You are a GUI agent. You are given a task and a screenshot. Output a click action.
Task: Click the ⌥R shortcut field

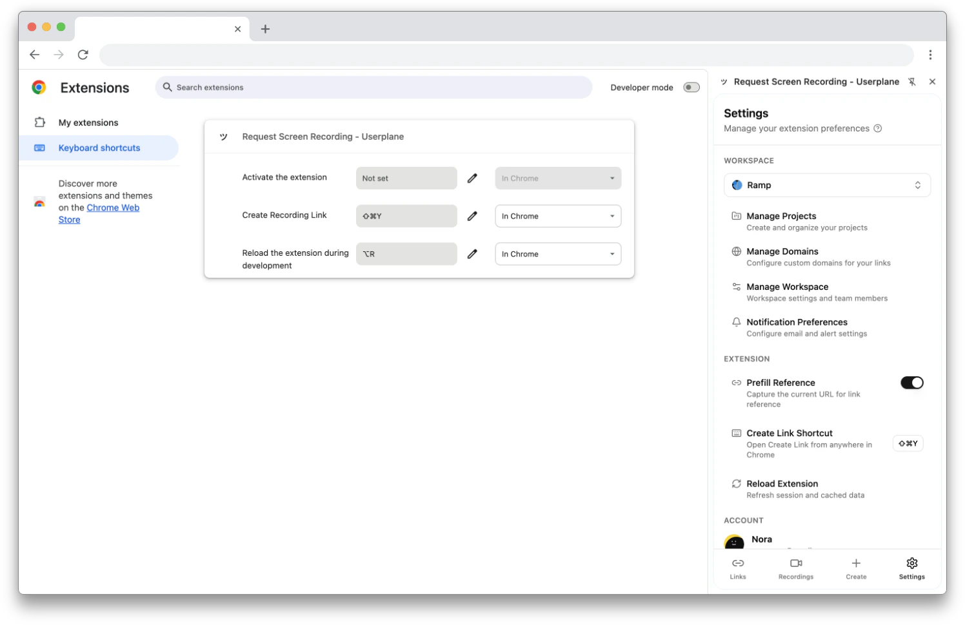pyautogui.click(x=406, y=254)
